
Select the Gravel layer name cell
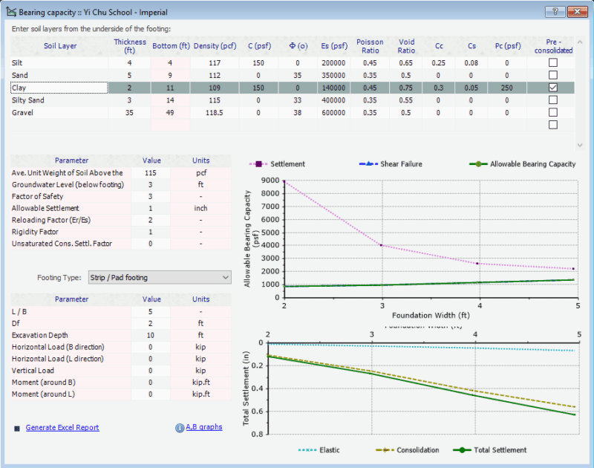pyautogui.click(x=59, y=113)
